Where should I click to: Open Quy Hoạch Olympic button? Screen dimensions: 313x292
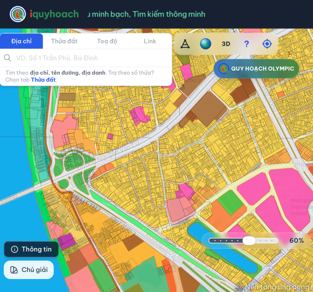pyautogui.click(x=256, y=69)
